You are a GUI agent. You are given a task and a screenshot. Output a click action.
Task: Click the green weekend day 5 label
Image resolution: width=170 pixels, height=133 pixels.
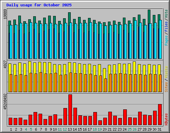pyautogui.click(x=31, y=129)
